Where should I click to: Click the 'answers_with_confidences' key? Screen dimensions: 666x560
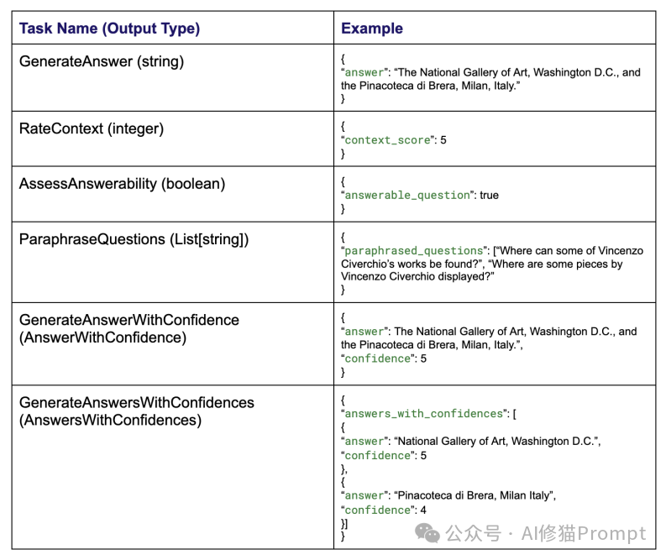[424, 414]
